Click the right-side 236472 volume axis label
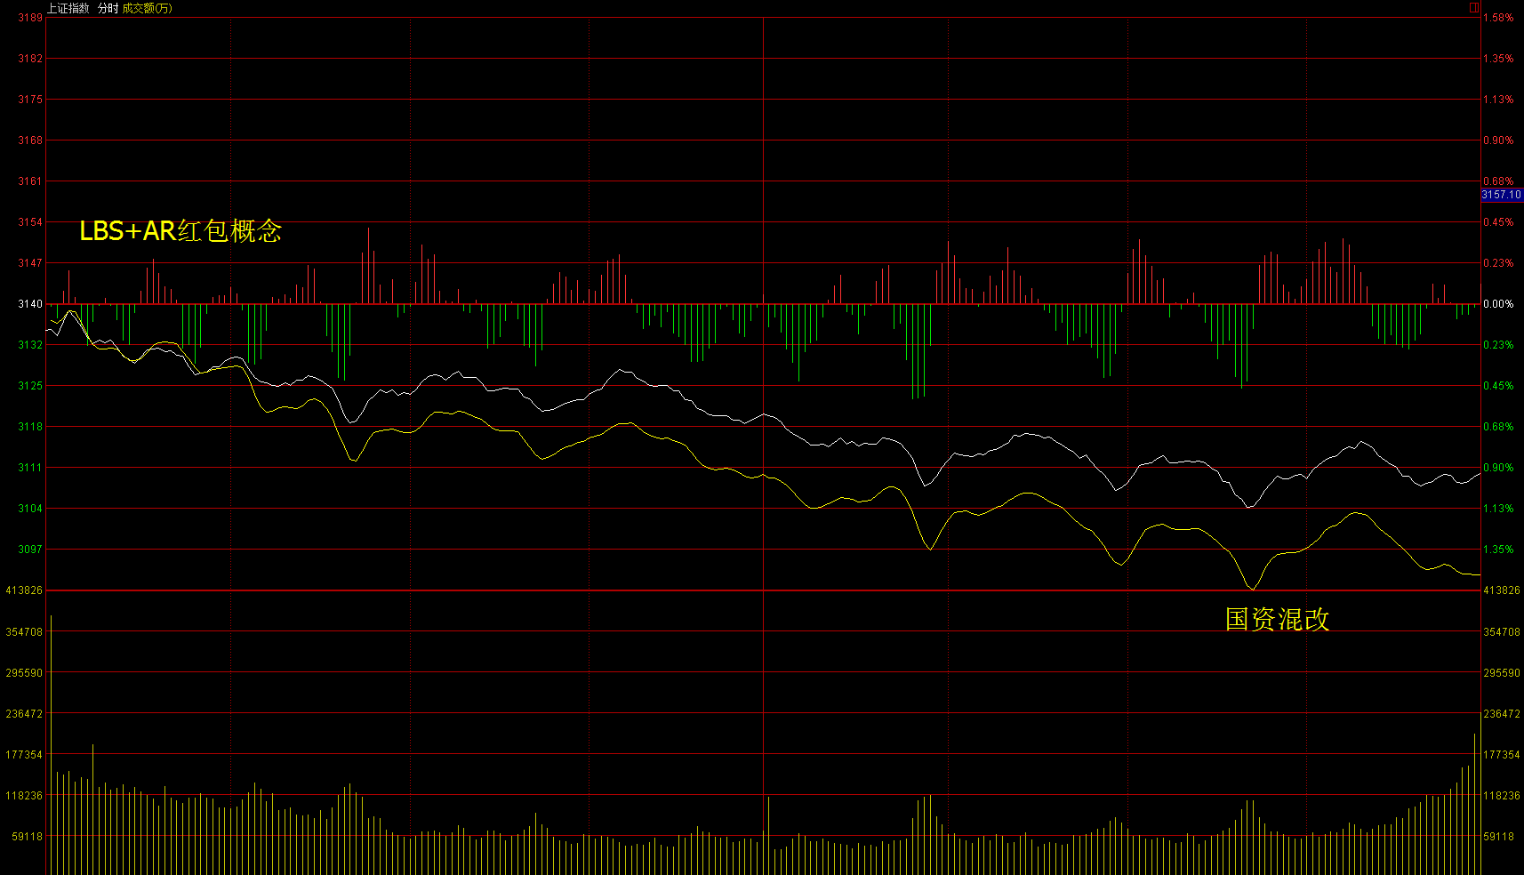The height and width of the screenshot is (875, 1524). (1502, 714)
